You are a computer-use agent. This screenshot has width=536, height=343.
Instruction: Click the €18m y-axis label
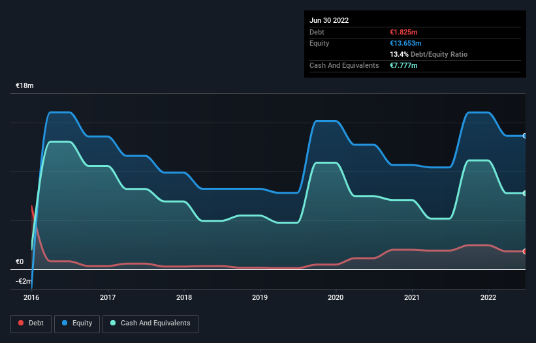[x=25, y=85]
